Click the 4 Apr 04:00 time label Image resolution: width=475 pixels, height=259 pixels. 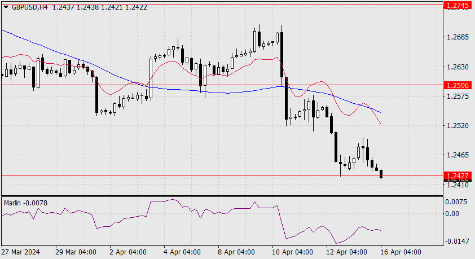(x=182, y=252)
